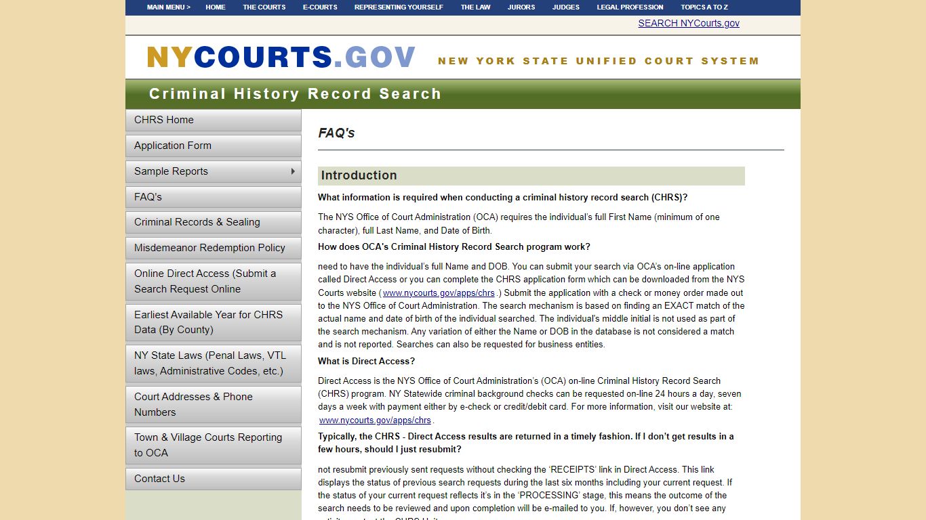Go to HOME in top navigation

[x=216, y=7]
